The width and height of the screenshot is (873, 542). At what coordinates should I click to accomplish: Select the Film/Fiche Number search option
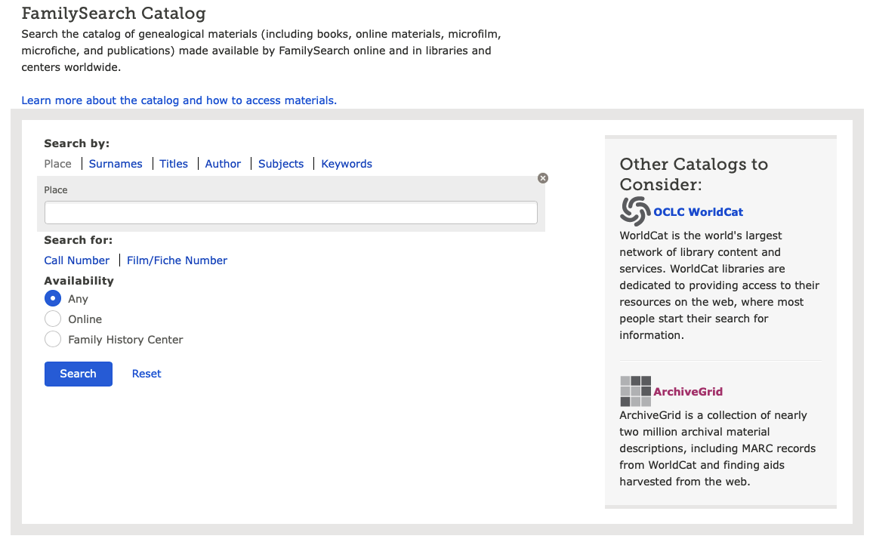(177, 260)
